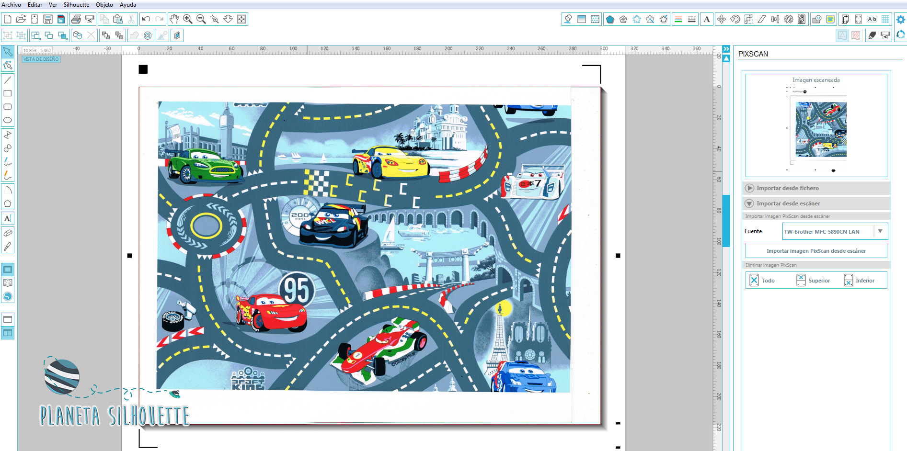Choose Inferior removal option

[x=859, y=281]
